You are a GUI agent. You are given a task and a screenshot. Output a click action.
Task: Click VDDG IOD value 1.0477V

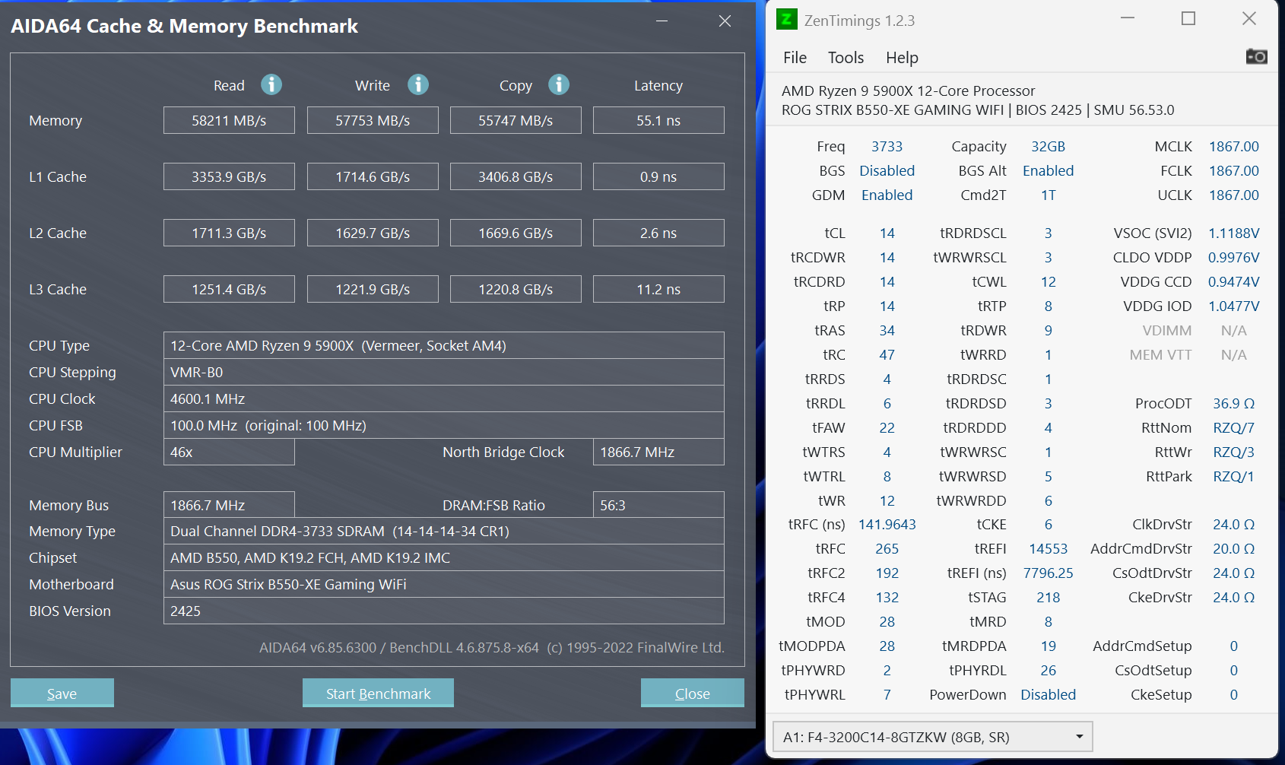(1233, 306)
